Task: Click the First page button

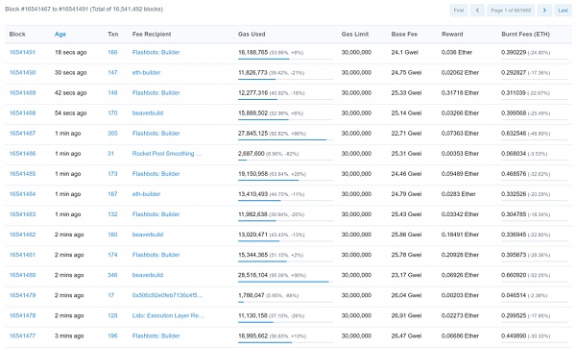Action: (459, 11)
